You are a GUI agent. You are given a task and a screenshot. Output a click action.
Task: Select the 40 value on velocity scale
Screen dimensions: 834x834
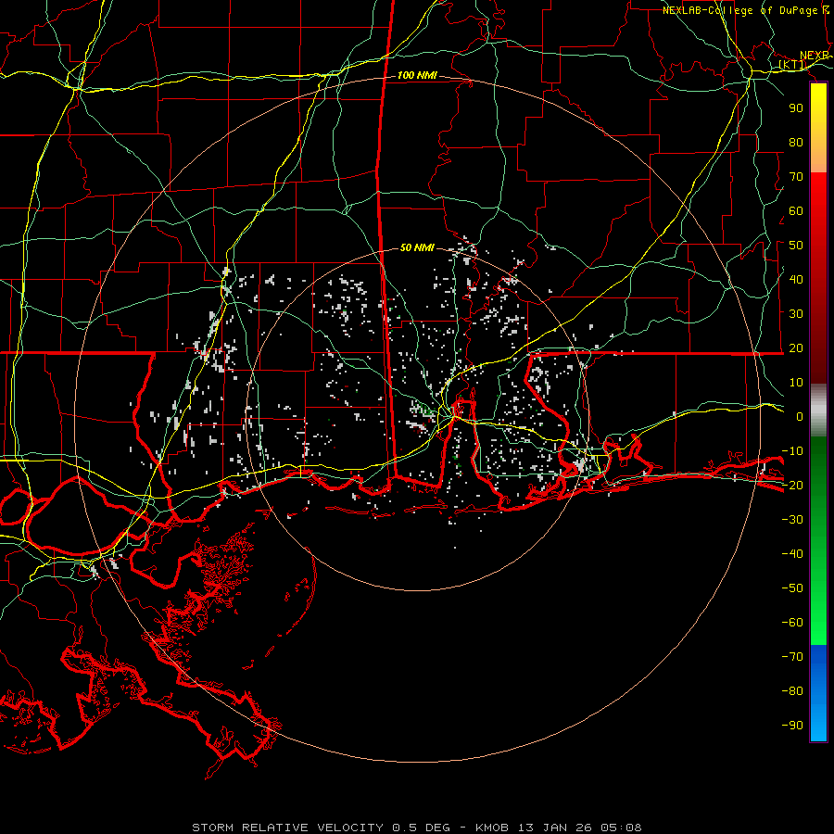tap(796, 279)
